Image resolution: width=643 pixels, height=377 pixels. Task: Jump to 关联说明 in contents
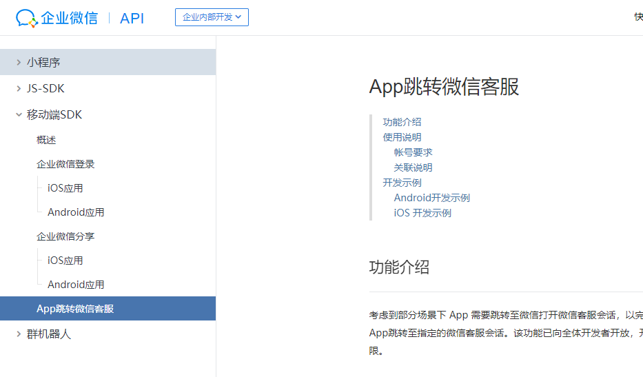pos(413,167)
